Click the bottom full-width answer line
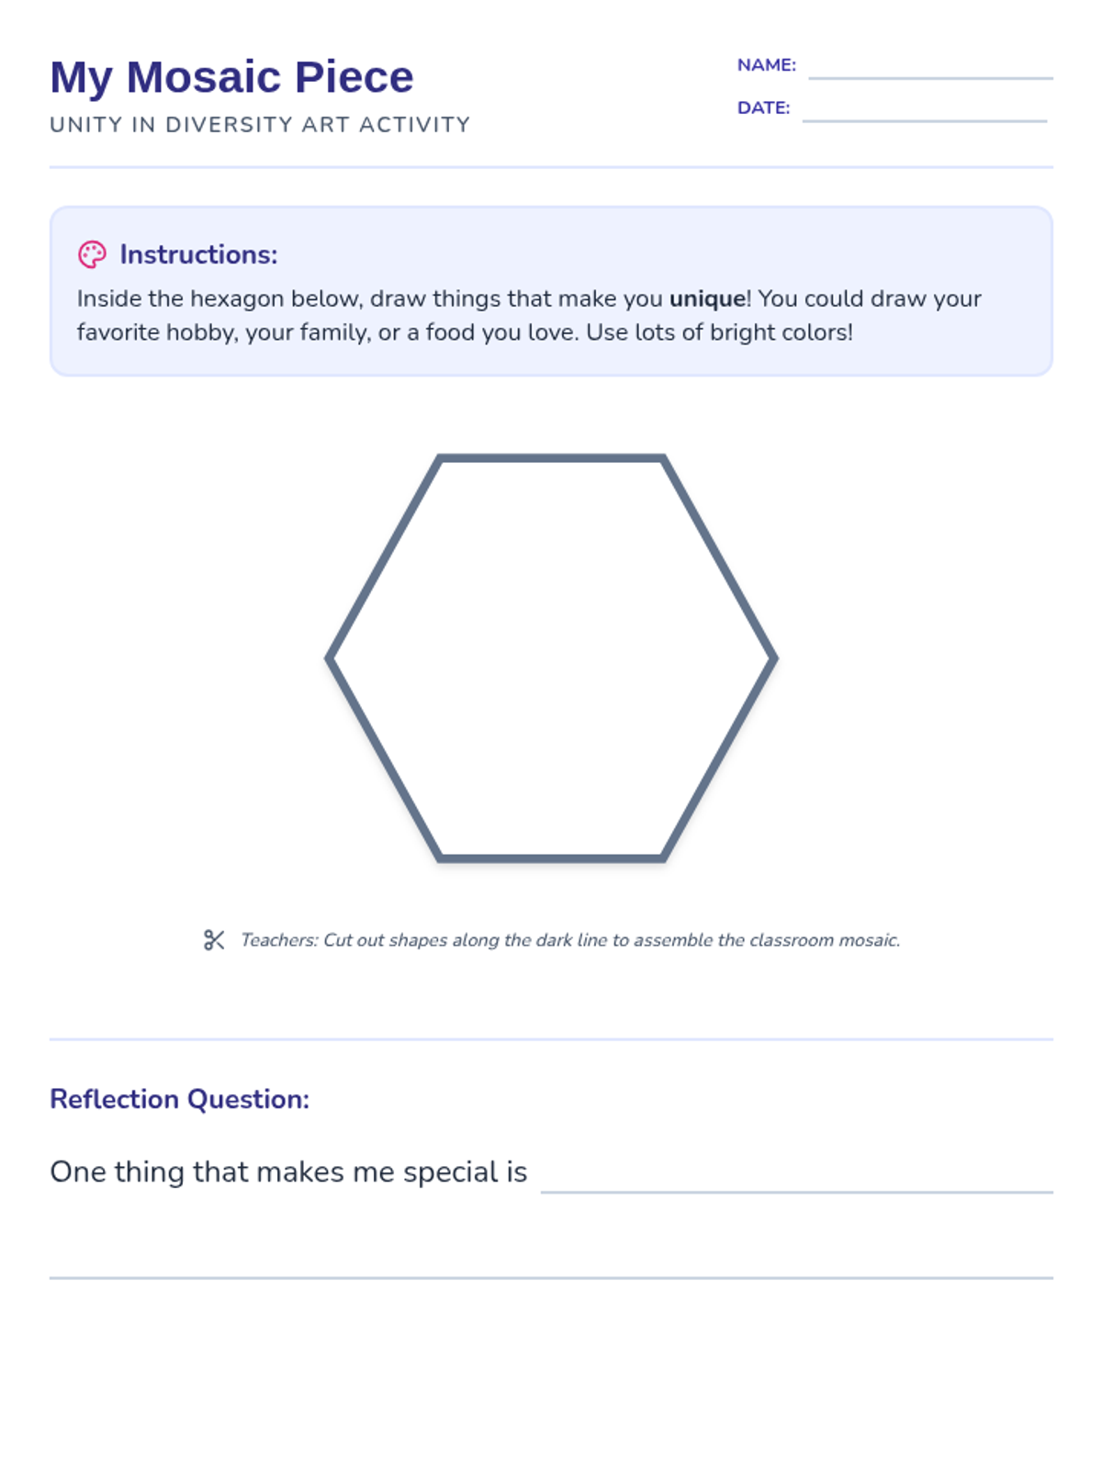Viewport: 1102px width, 1469px height. 551,1276
